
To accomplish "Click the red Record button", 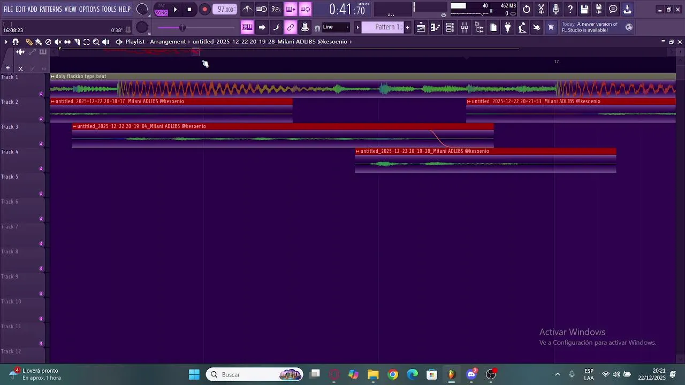I will [204, 10].
